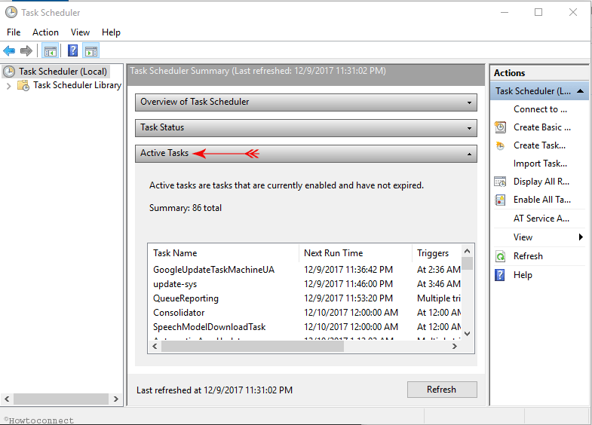Open the File menu

point(14,32)
